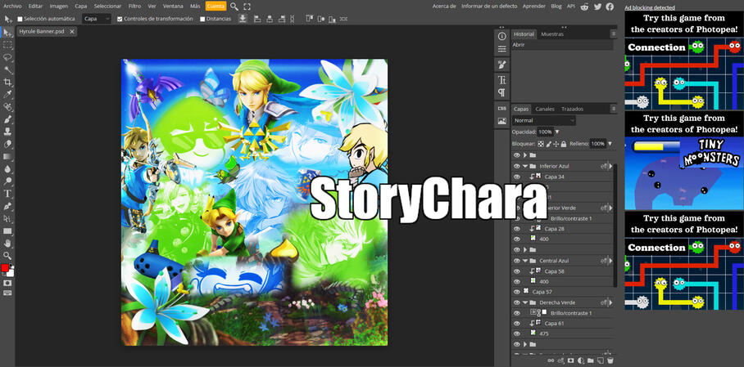Open the Reddit link icon

click(583, 7)
